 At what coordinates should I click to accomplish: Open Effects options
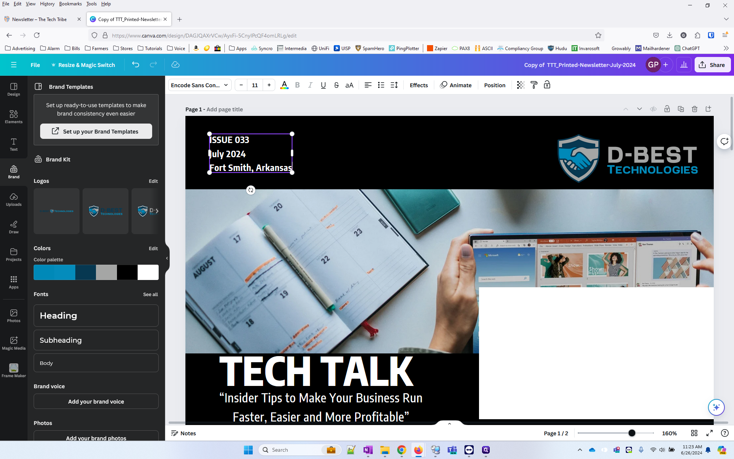[x=419, y=85]
